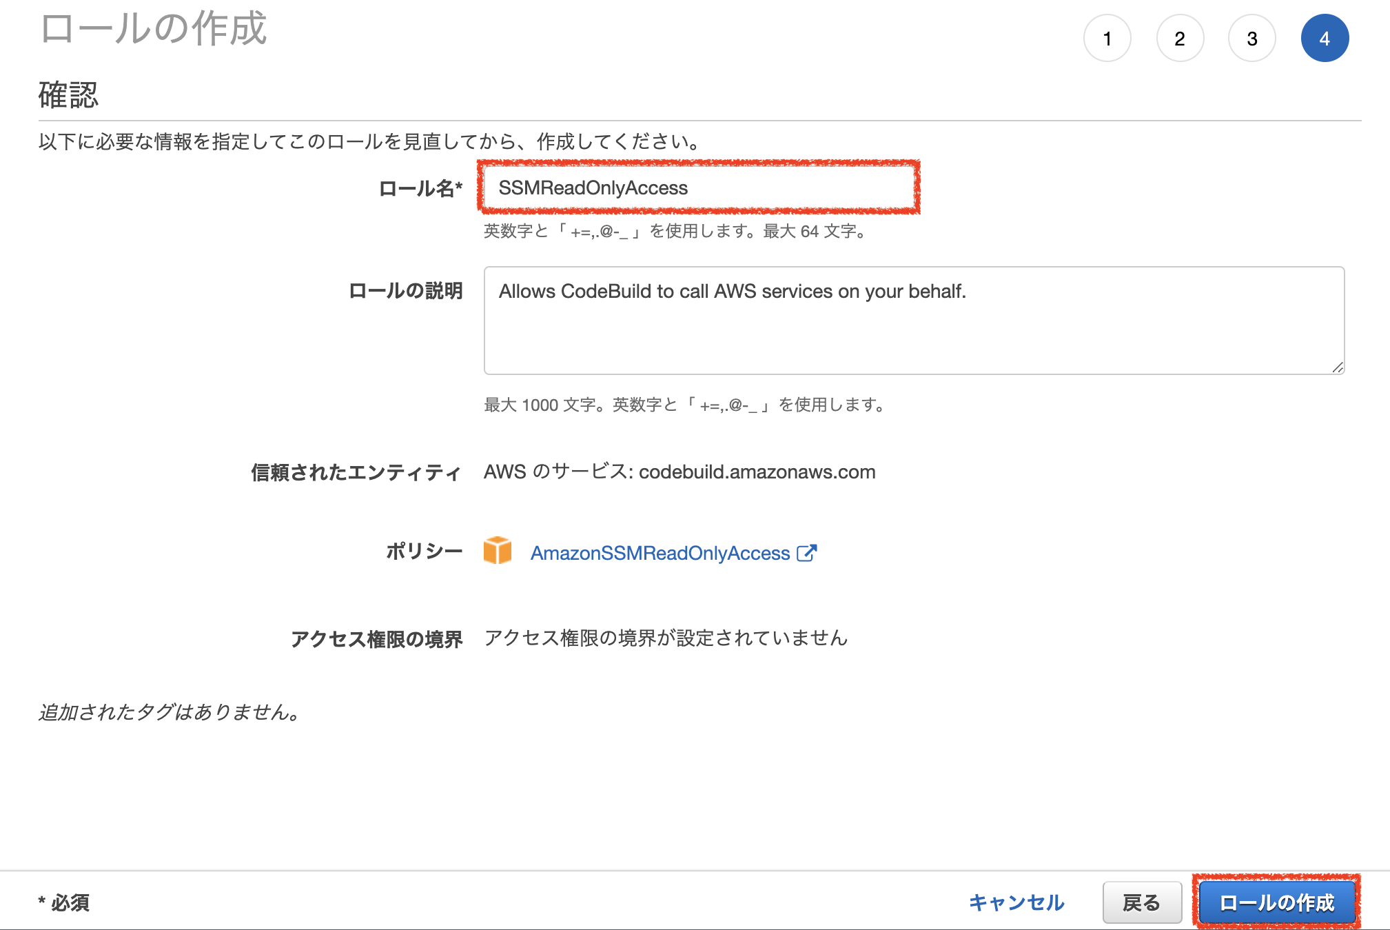Go to wizard step 1
Image resolution: width=1390 pixels, height=930 pixels.
coord(1107,39)
